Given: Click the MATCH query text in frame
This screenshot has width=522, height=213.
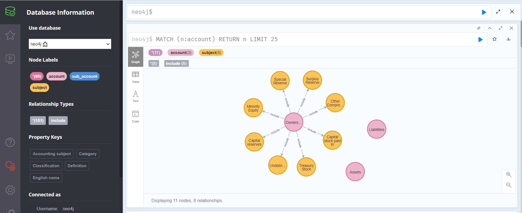Looking at the screenshot, I should click(x=217, y=39).
